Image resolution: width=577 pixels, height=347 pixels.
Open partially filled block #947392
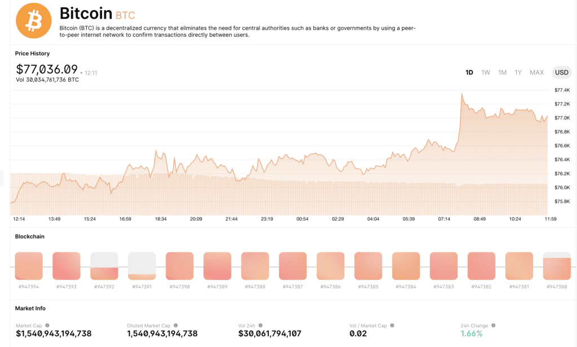[104, 266]
